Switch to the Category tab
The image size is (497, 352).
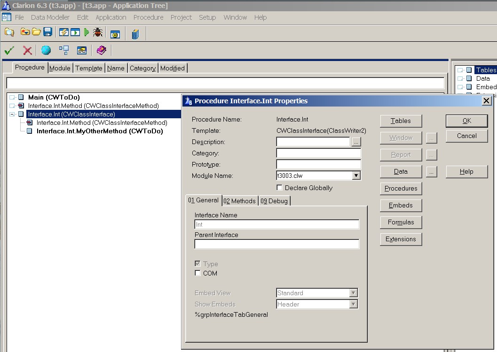point(142,69)
